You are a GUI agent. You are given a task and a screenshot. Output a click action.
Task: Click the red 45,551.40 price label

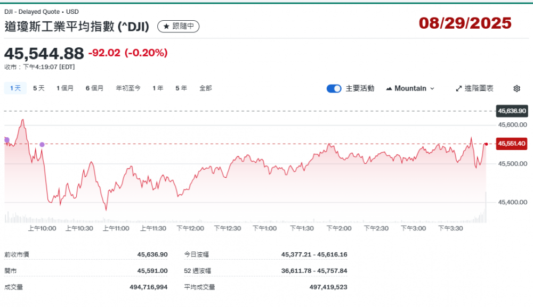[x=511, y=144]
